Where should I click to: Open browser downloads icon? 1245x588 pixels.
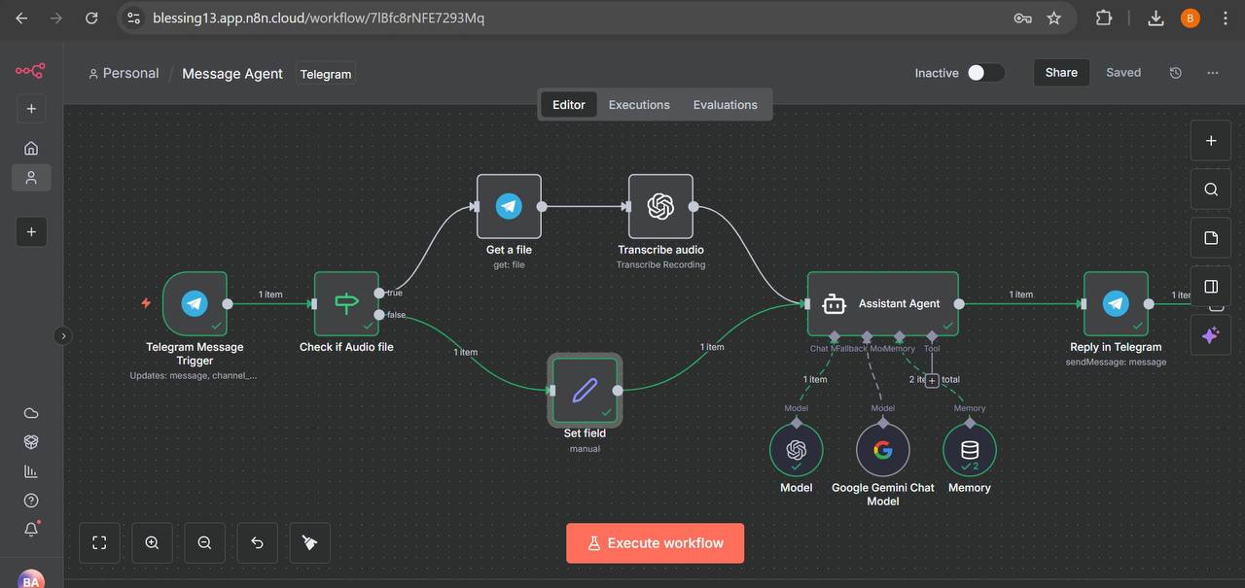(x=1156, y=17)
